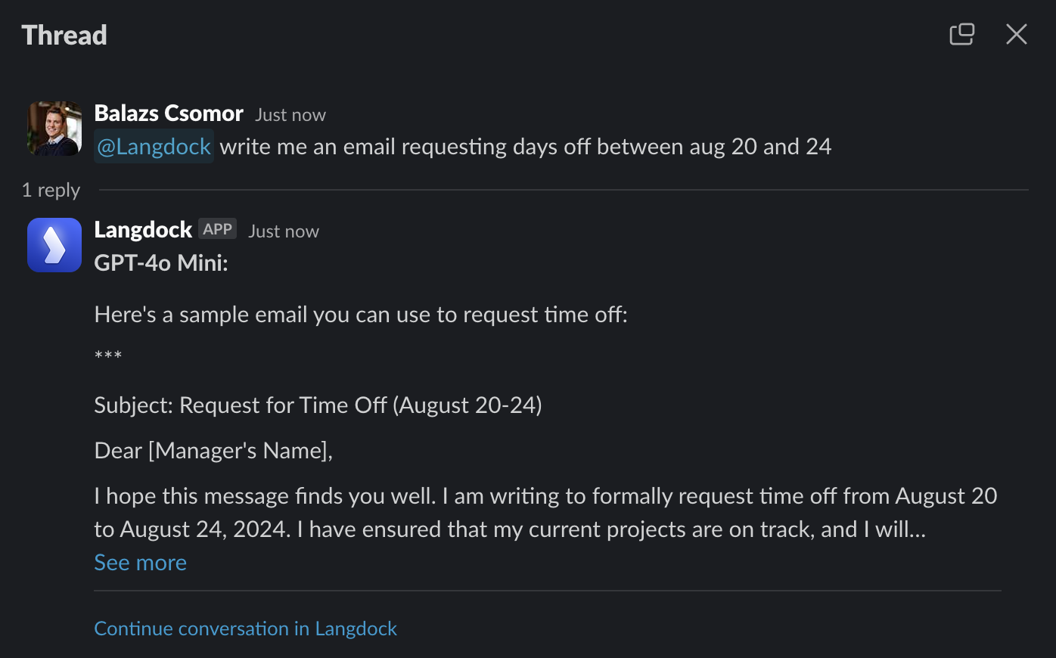This screenshot has height=658, width=1056.
Task: Click the Just now timestamp beside the APP badge
Action: pos(284,231)
